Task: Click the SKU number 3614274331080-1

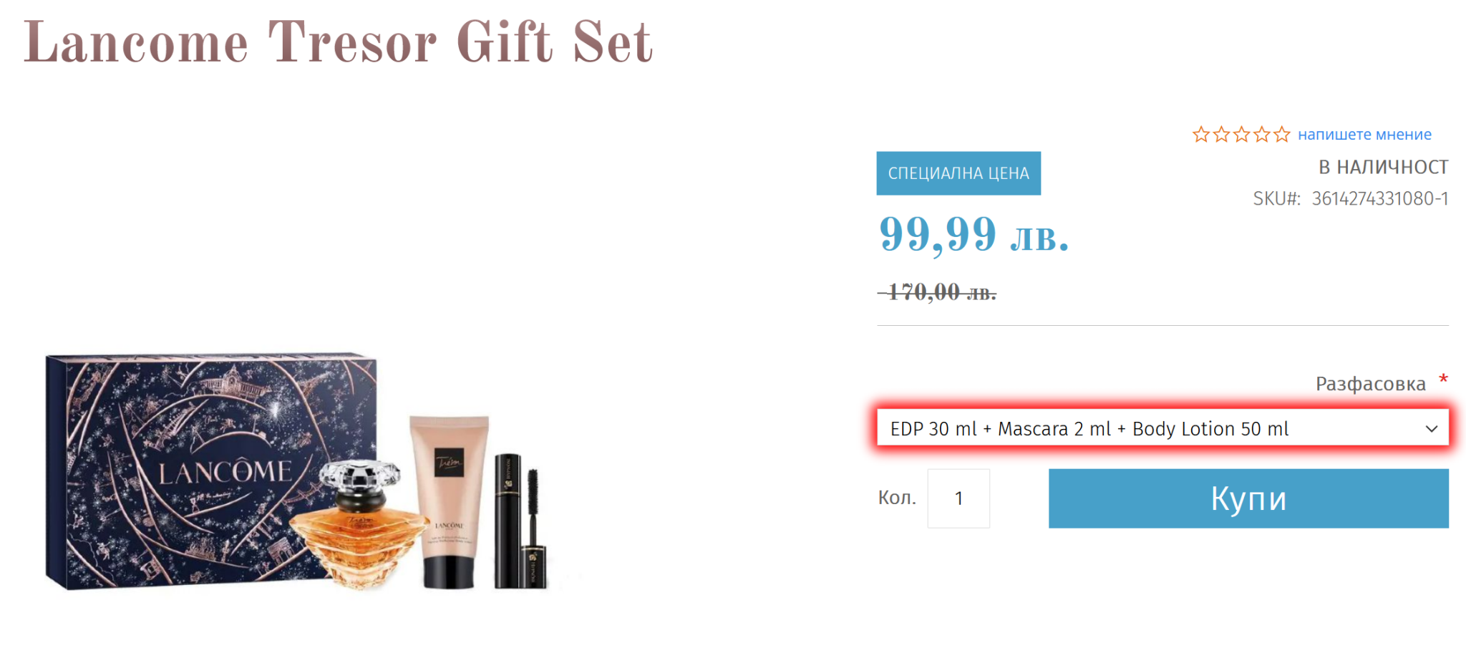Action: coord(1380,198)
